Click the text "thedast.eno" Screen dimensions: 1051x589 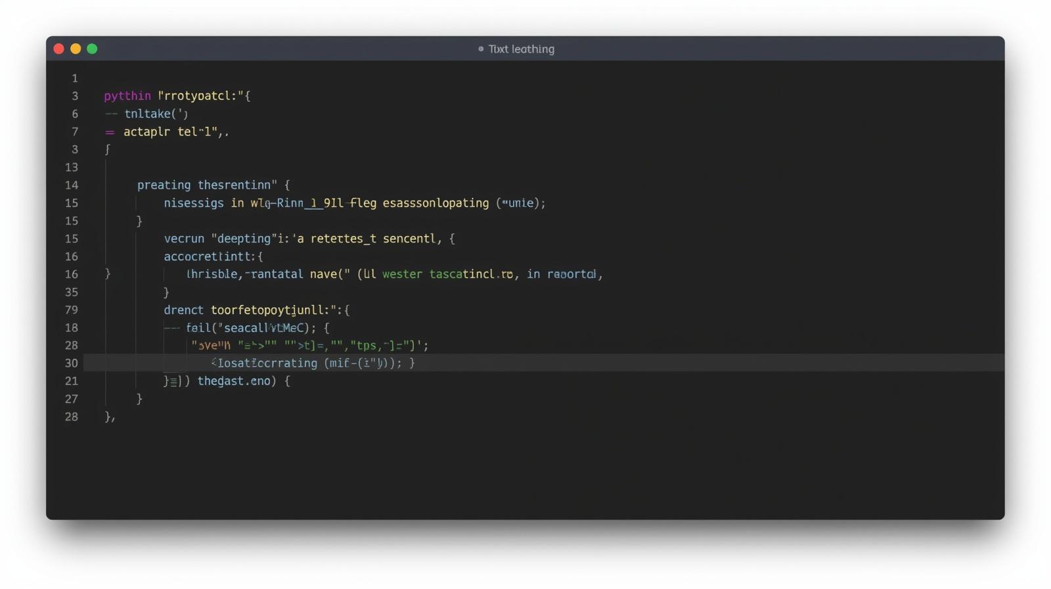click(234, 381)
